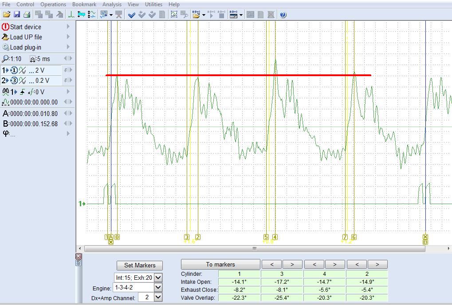Click the printer icon in toolbar
The image size is (452, 305).
tap(27, 15)
